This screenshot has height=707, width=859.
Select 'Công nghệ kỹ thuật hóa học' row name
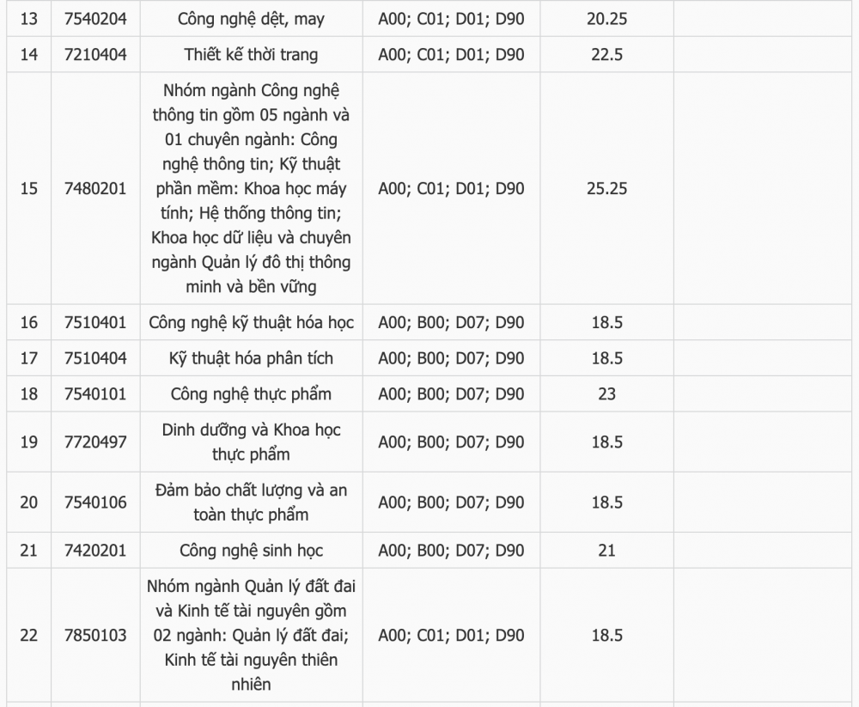251,323
